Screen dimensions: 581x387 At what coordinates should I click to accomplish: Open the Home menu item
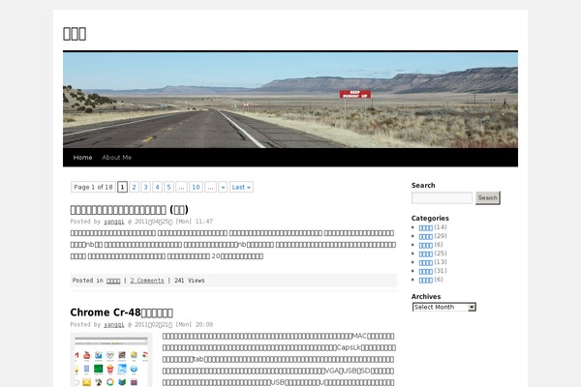click(82, 158)
